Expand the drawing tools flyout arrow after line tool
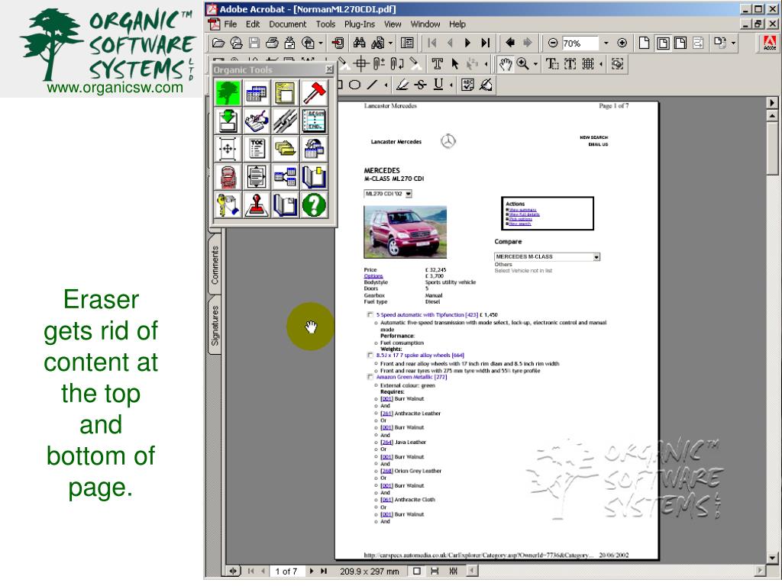The image size is (782, 586). point(386,85)
